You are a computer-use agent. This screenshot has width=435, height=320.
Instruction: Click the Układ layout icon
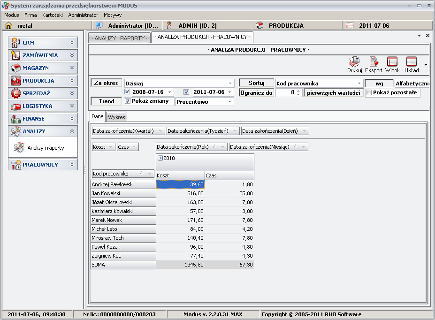(x=412, y=62)
